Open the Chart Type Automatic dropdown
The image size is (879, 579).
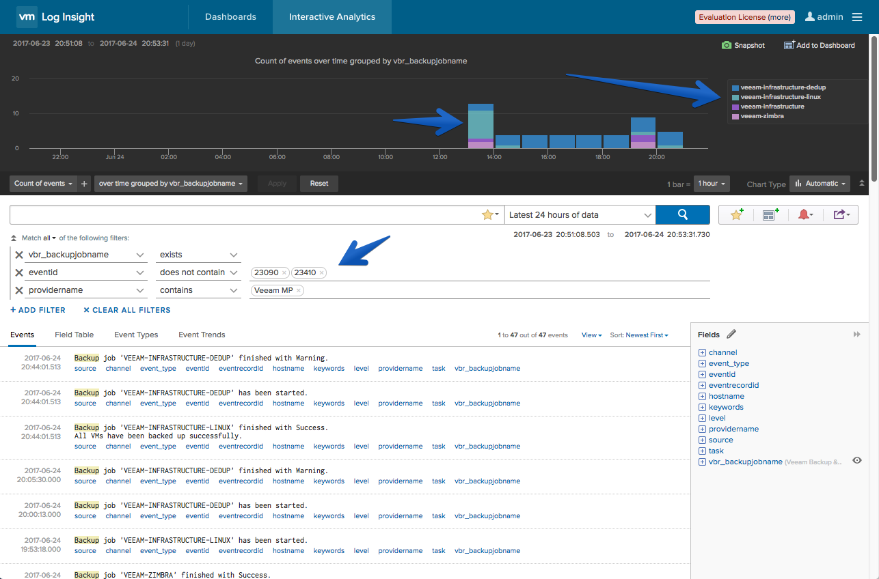click(821, 183)
